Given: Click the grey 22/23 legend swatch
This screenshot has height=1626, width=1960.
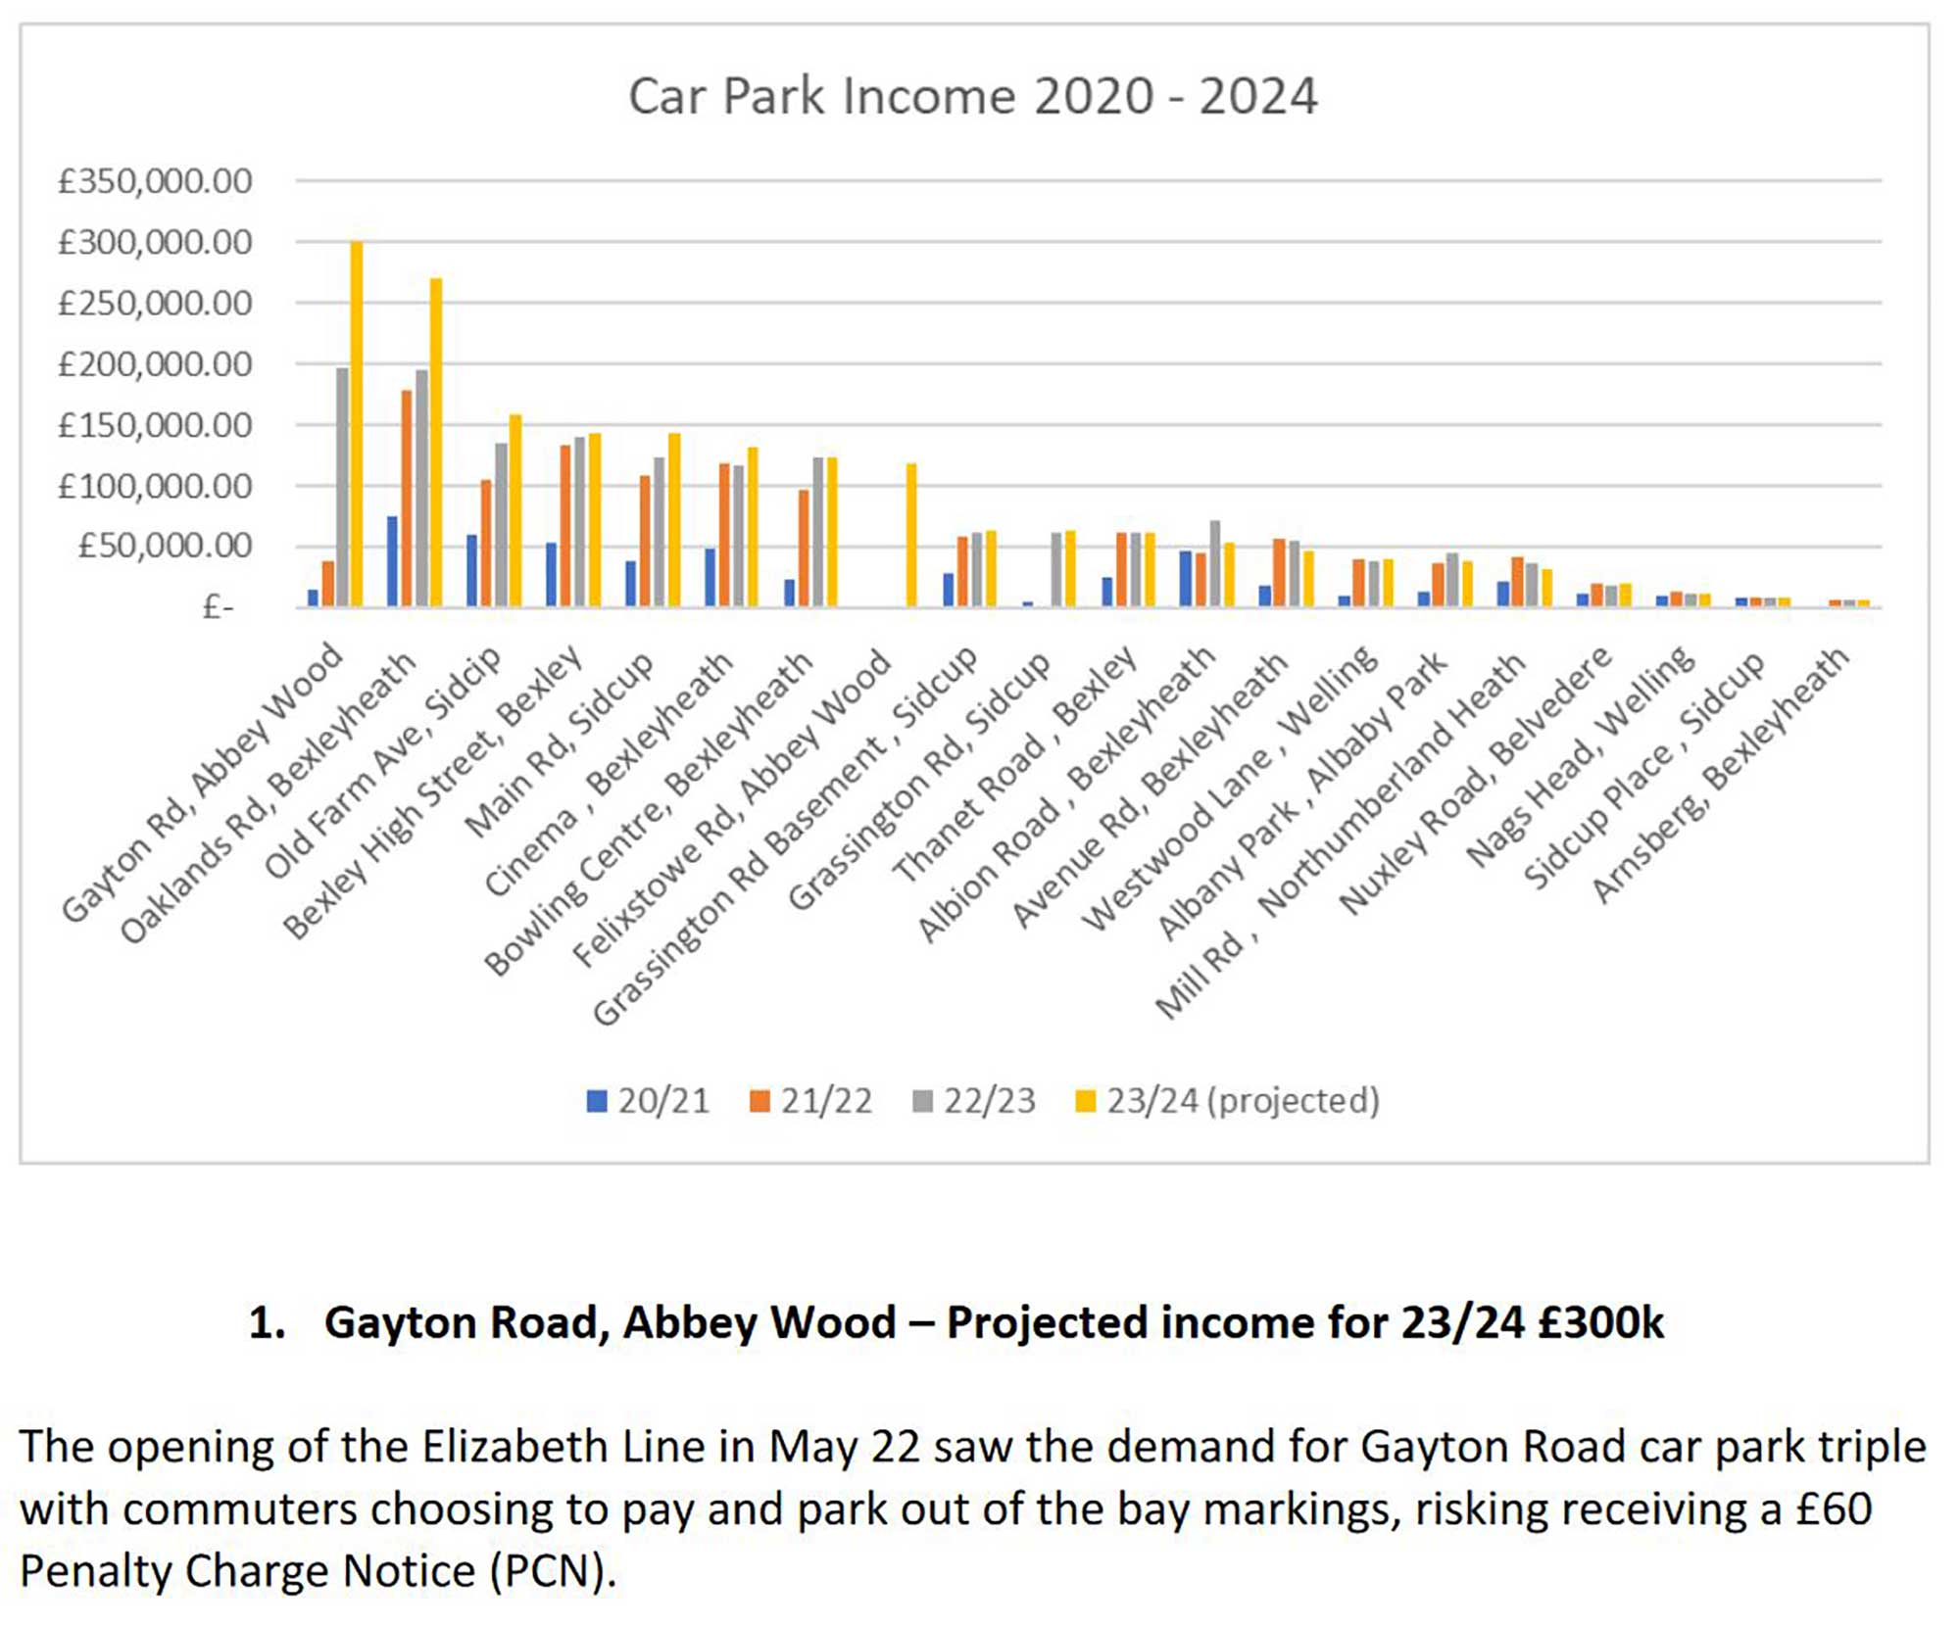Looking at the screenshot, I should tap(922, 1101).
